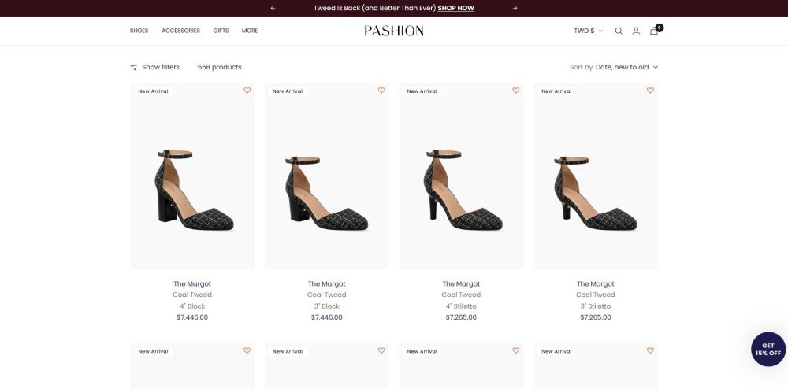The width and height of the screenshot is (788, 389).
Task: Click the previous announcement arrow
Action: tap(273, 8)
